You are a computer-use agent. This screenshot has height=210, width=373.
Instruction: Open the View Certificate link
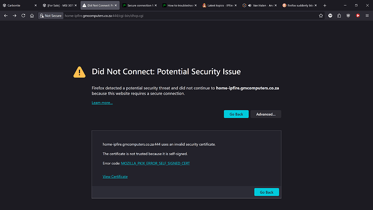115,176
